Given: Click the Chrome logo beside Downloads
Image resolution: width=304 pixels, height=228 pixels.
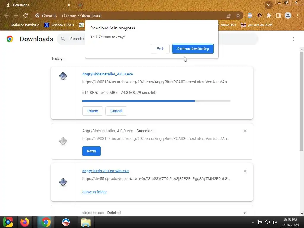Looking at the screenshot, I should (x=10, y=39).
